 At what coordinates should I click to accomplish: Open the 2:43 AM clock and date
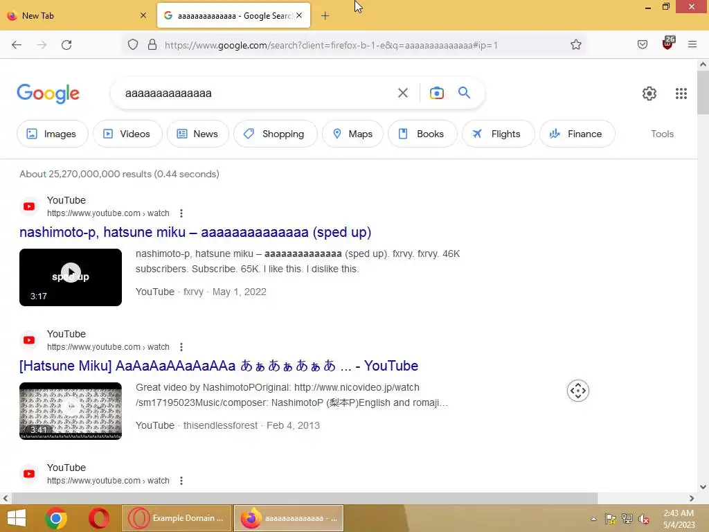pyautogui.click(x=679, y=519)
